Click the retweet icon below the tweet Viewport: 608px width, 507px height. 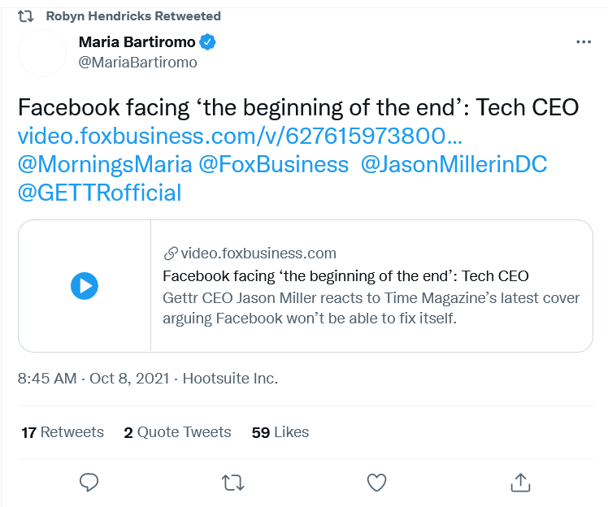232,483
